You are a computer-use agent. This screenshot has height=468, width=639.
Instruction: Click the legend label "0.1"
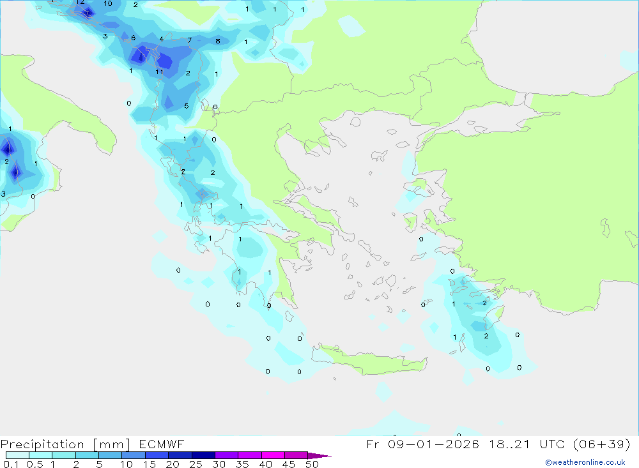point(11,464)
